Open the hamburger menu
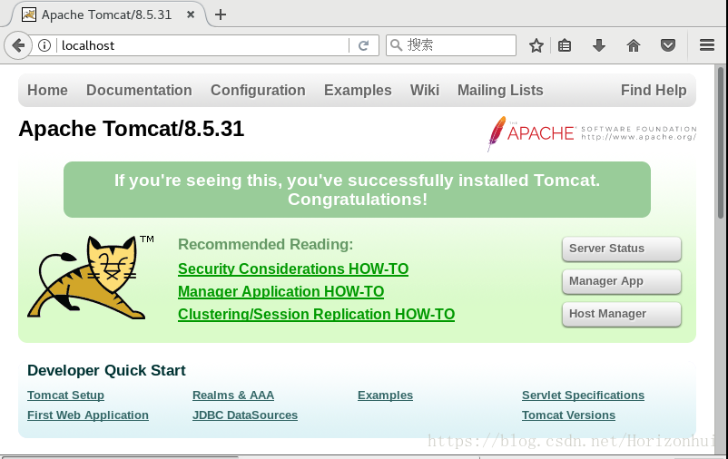Screen dimensions: 728x459 coord(706,45)
